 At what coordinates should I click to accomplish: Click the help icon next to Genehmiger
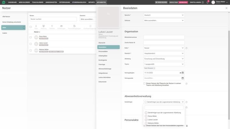187,102
